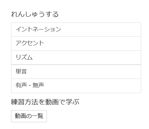Viewport: 149px width, 129px height.
Task: Click blank area of the リズム row
Action: click(x=86, y=58)
